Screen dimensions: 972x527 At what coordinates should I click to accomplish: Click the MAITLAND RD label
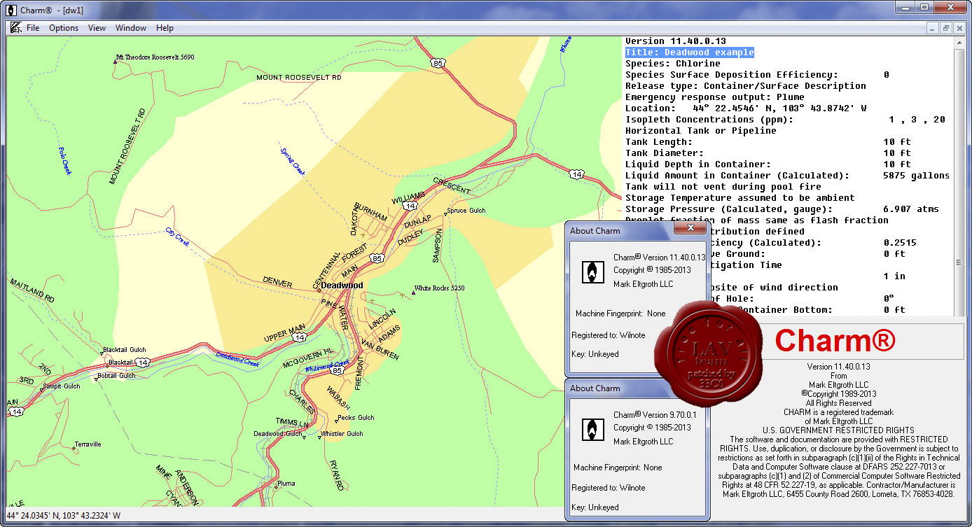pyautogui.click(x=32, y=290)
